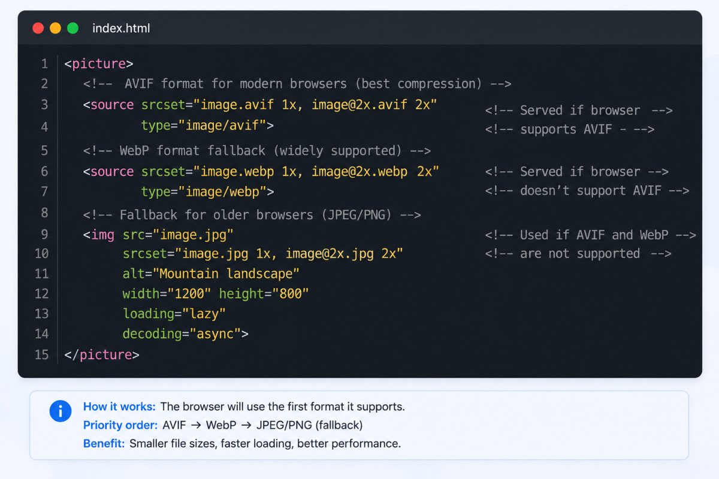The height and width of the screenshot is (479, 719).
Task: Click the AVIF format comment line
Action: point(297,84)
